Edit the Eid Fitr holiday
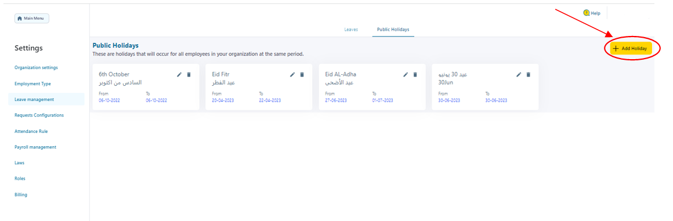 (x=292, y=75)
